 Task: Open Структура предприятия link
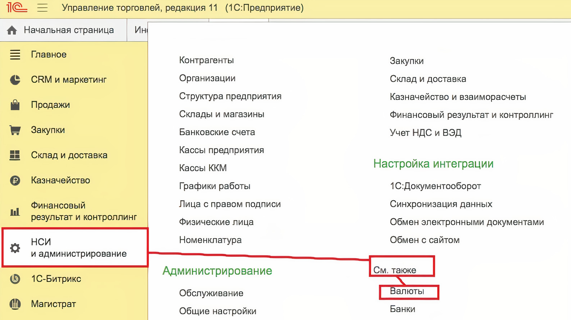tap(230, 97)
